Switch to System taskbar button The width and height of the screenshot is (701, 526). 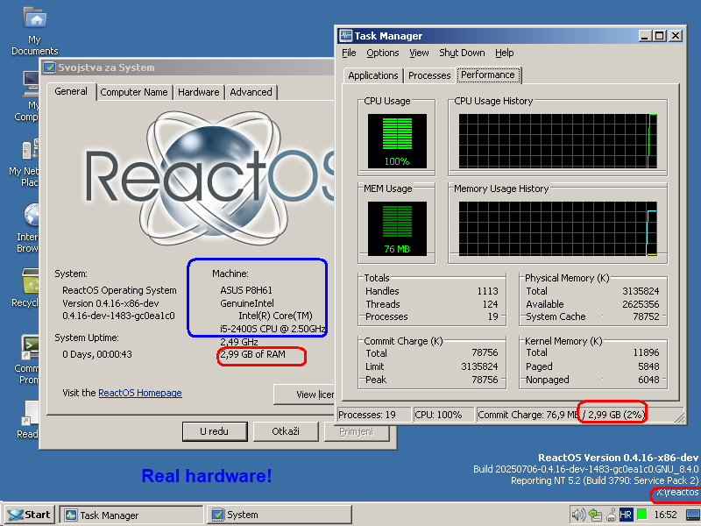pyautogui.click(x=279, y=515)
